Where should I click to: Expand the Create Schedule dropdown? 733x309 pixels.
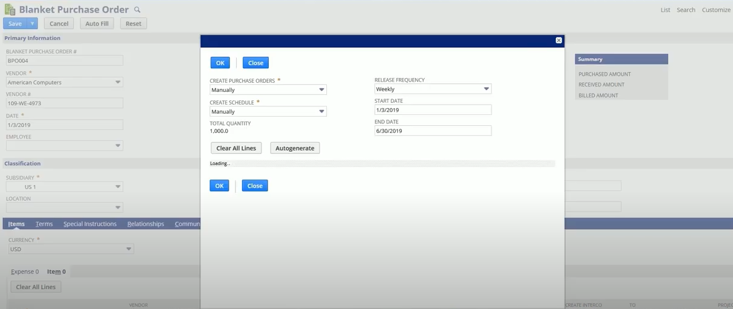click(268, 111)
